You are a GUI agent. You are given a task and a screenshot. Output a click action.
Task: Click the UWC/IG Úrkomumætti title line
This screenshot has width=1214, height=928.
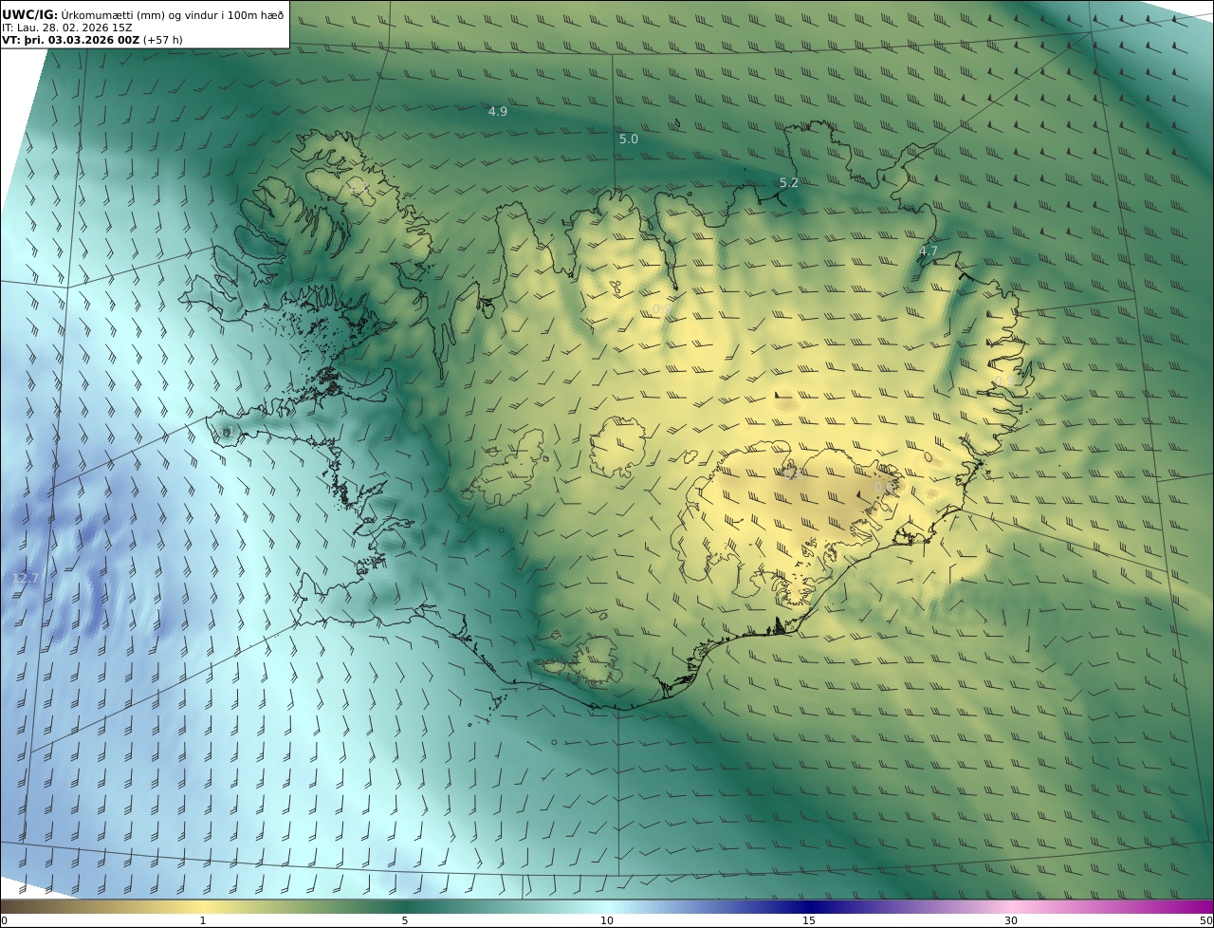(x=143, y=14)
